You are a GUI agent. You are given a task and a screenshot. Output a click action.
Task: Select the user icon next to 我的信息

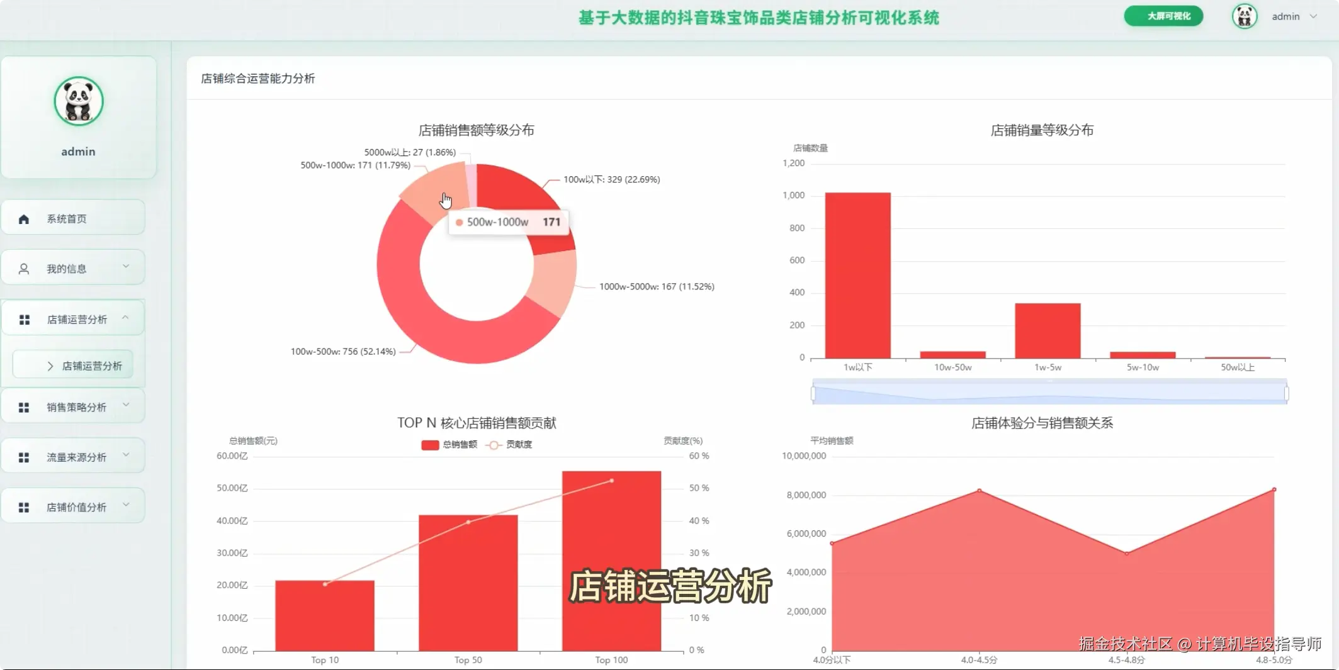[x=25, y=267]
